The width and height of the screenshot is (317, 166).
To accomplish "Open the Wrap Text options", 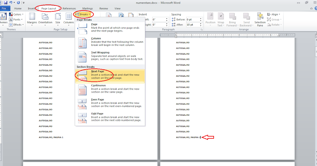I will click(x=221, y=19).
